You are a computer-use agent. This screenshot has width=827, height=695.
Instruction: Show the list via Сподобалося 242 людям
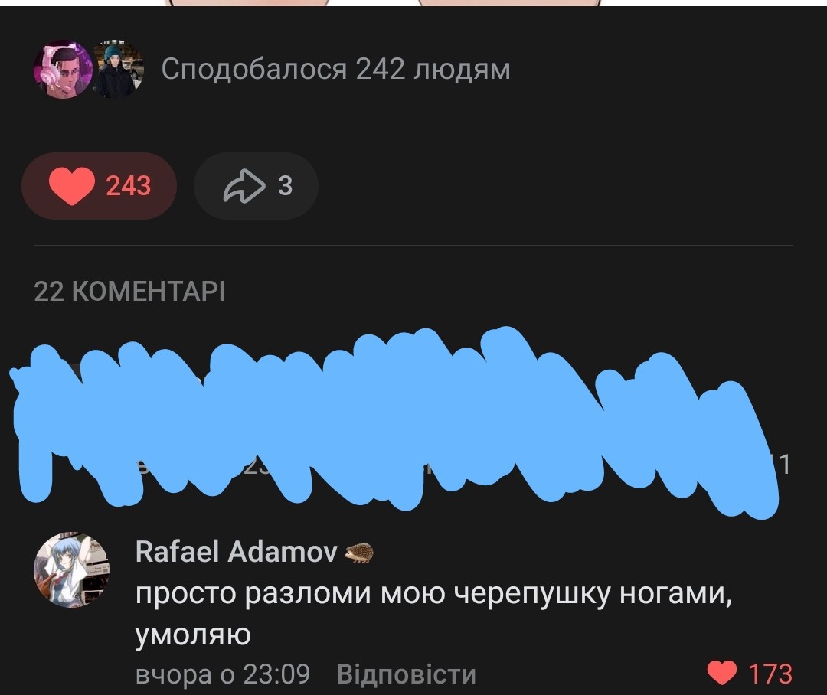pyautogui.click(x=335, y=69)
